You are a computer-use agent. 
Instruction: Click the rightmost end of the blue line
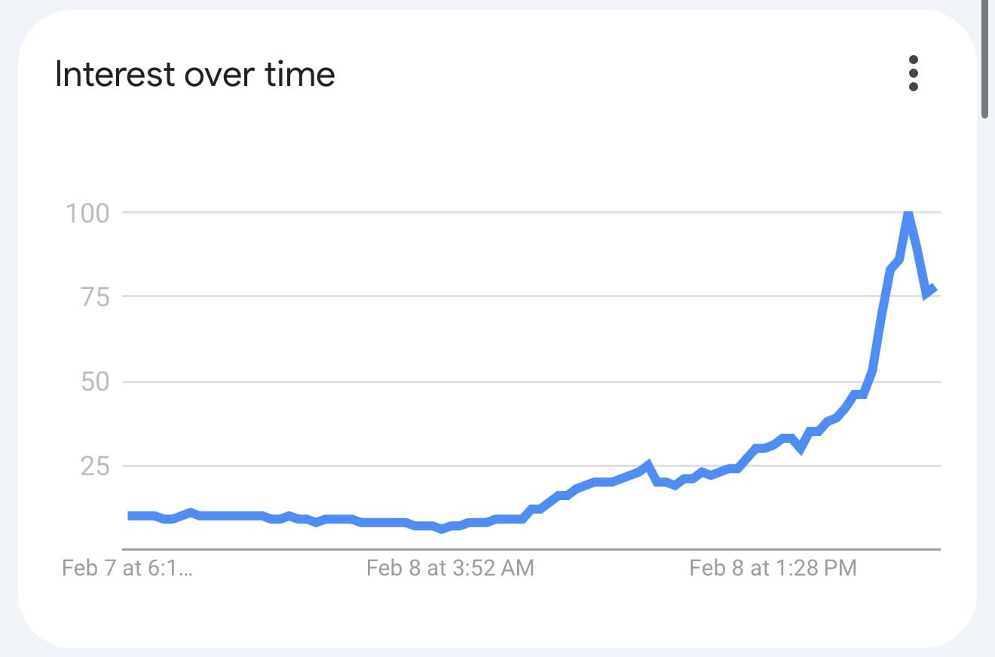point(935,288)
